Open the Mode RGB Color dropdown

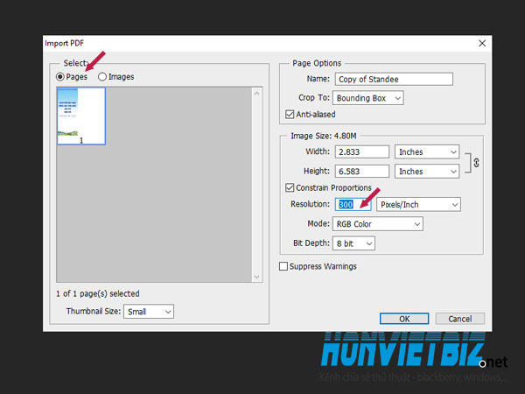[x=378, y=224]
